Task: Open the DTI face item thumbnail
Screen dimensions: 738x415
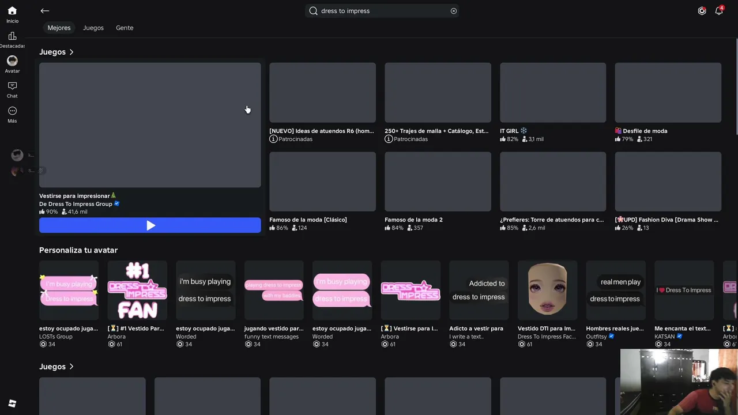Action: tap(547, 290)
